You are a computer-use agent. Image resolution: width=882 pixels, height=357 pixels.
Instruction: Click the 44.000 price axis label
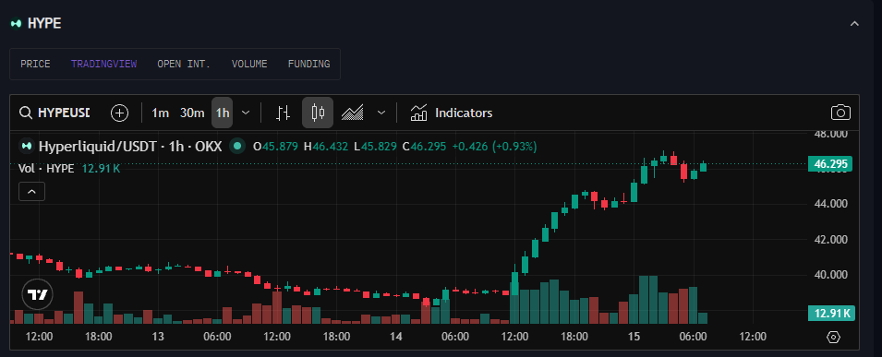(831, 204)
